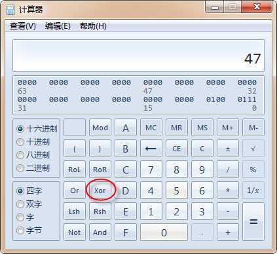Click the number 8 key
The image size is (277, 254).
(177, 170)
